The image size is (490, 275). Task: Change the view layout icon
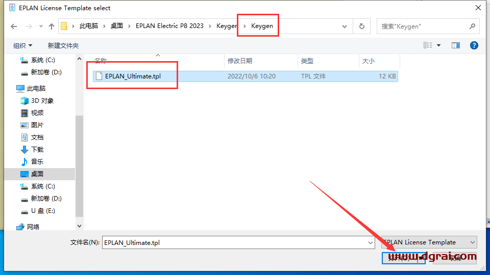point(428,45)
